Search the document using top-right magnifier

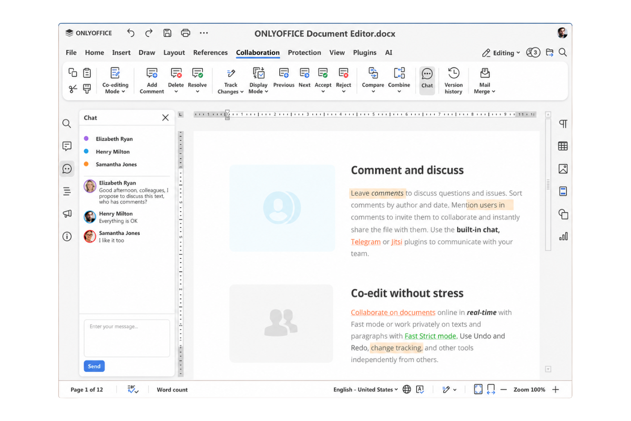[x=563, y=52]
